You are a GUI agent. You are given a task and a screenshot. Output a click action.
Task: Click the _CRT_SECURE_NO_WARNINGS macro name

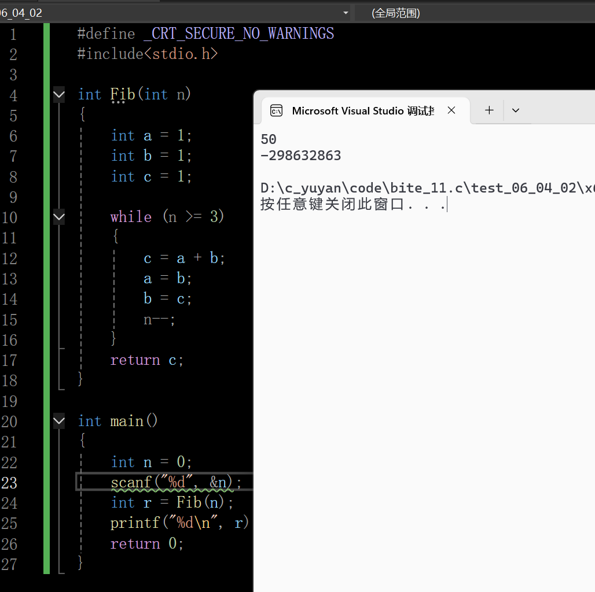(x=238, y=34)
